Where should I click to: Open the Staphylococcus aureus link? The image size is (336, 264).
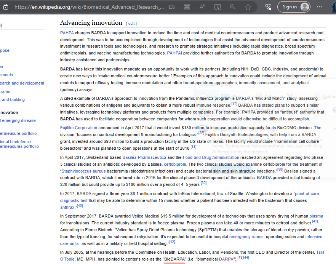point(83,171)
